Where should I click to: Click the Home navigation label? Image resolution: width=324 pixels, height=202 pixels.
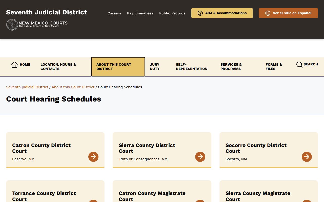[25, 64]
